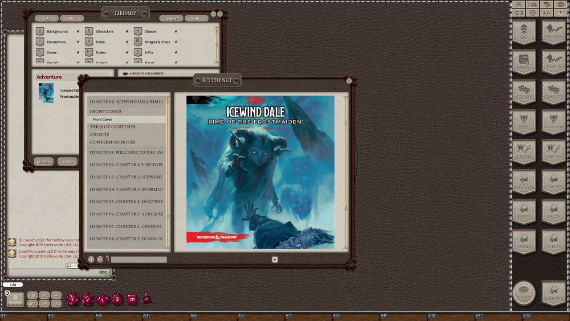
Task: Toggle the Characters checkbox in the Library window
Action: [127, 31]
